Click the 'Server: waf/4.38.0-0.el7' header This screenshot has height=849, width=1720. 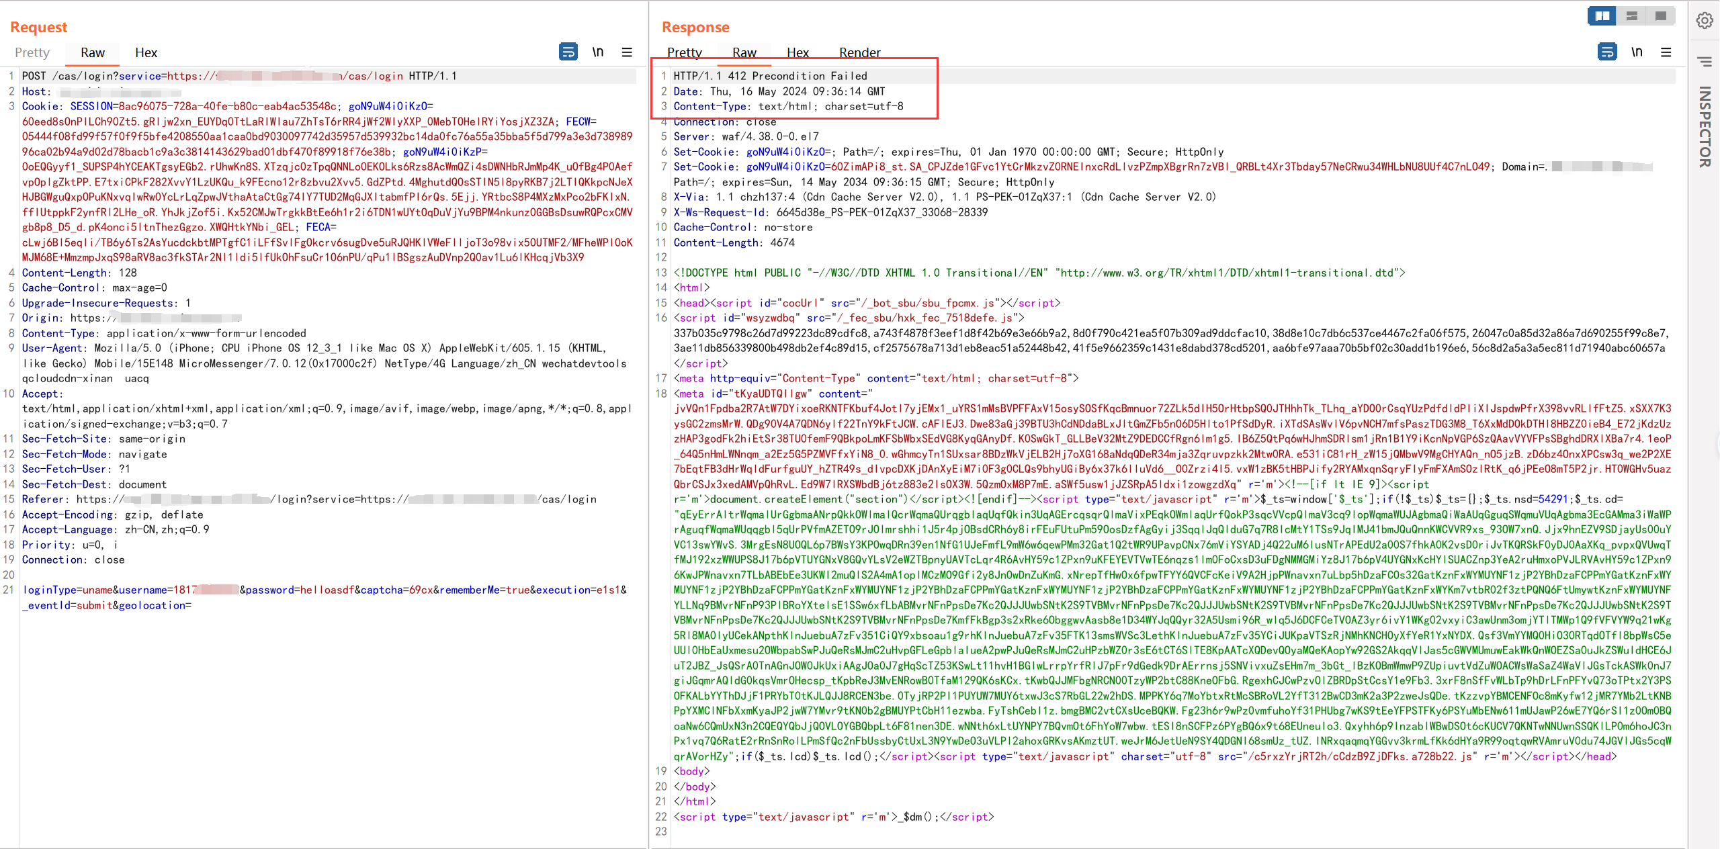point(746,136)
